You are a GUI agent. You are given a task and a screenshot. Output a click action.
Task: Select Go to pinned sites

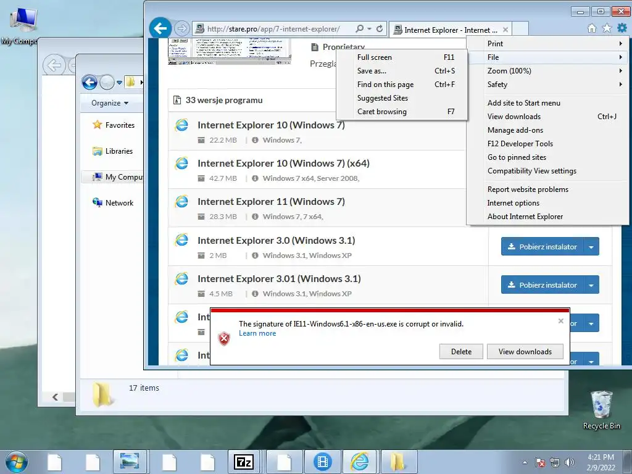point(547,157)
